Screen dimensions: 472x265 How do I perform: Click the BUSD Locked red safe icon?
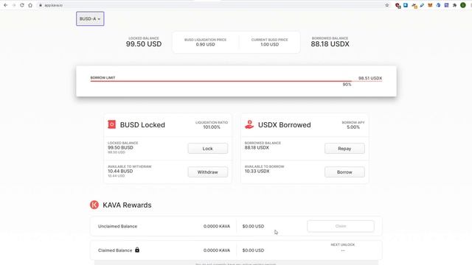click(x=111, y=124)
